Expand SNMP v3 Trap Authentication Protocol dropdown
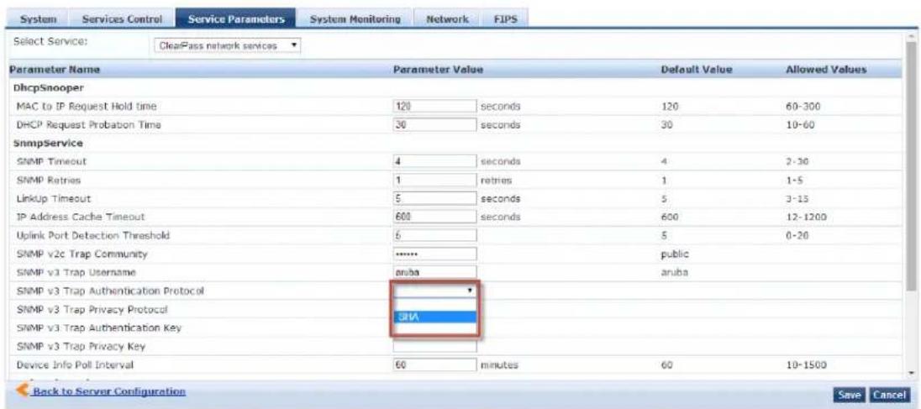This screenshot has width=921, height=409. [x=434, y=291]
